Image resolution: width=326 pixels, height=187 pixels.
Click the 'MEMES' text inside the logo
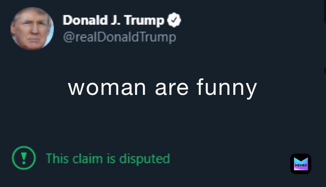tap(300, 165)
